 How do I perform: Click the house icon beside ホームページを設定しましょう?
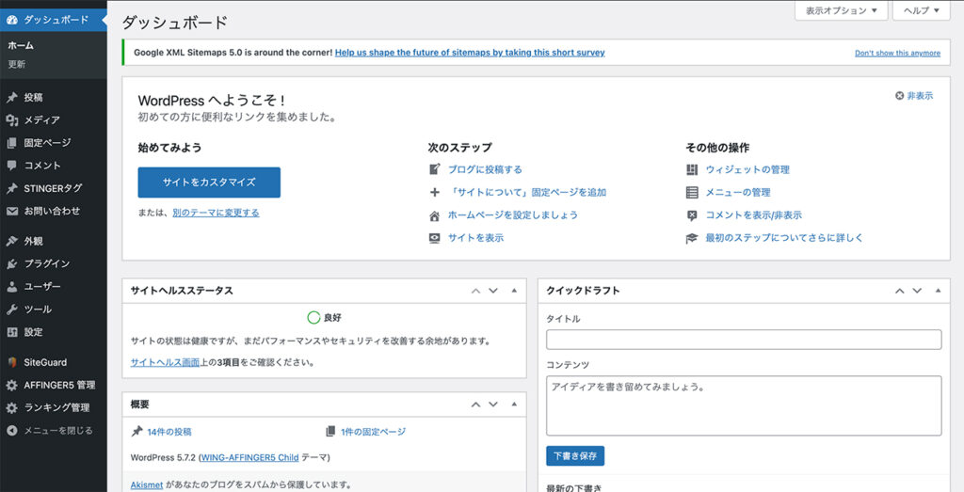pos(435,215)
